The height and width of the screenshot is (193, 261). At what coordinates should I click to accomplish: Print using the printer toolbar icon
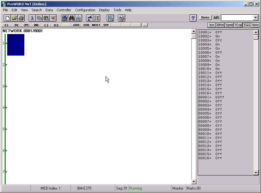tap(21, 18)
